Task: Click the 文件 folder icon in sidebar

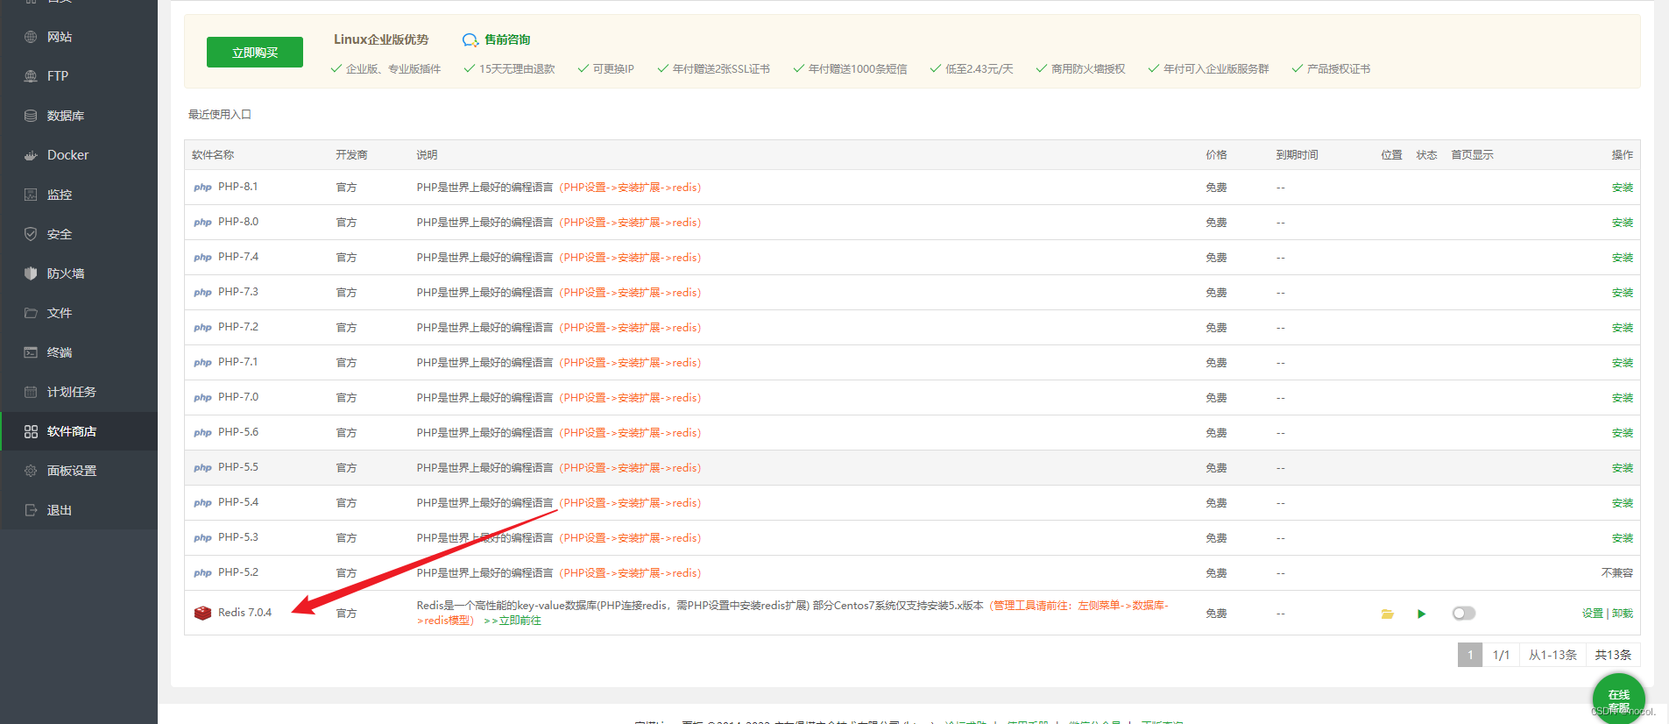Action: (x=31, y=313)
